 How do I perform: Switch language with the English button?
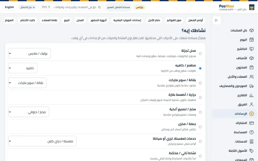[x=9, y=7]
